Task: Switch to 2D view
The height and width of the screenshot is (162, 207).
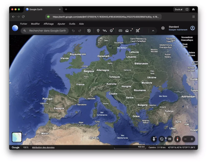Action: (170, 139)
